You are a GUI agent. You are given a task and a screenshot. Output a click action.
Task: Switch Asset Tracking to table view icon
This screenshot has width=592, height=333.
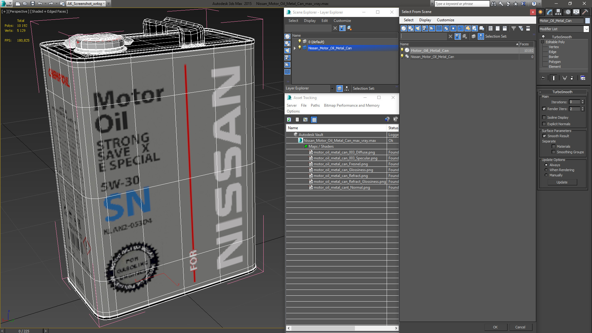click(314, 120)
